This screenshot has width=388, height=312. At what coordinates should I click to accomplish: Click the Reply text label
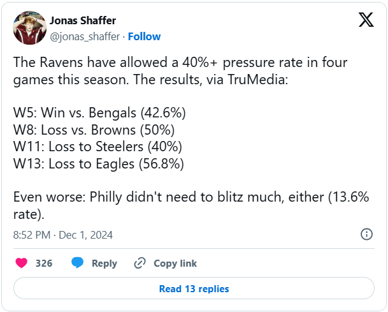[x=104, y=263]
